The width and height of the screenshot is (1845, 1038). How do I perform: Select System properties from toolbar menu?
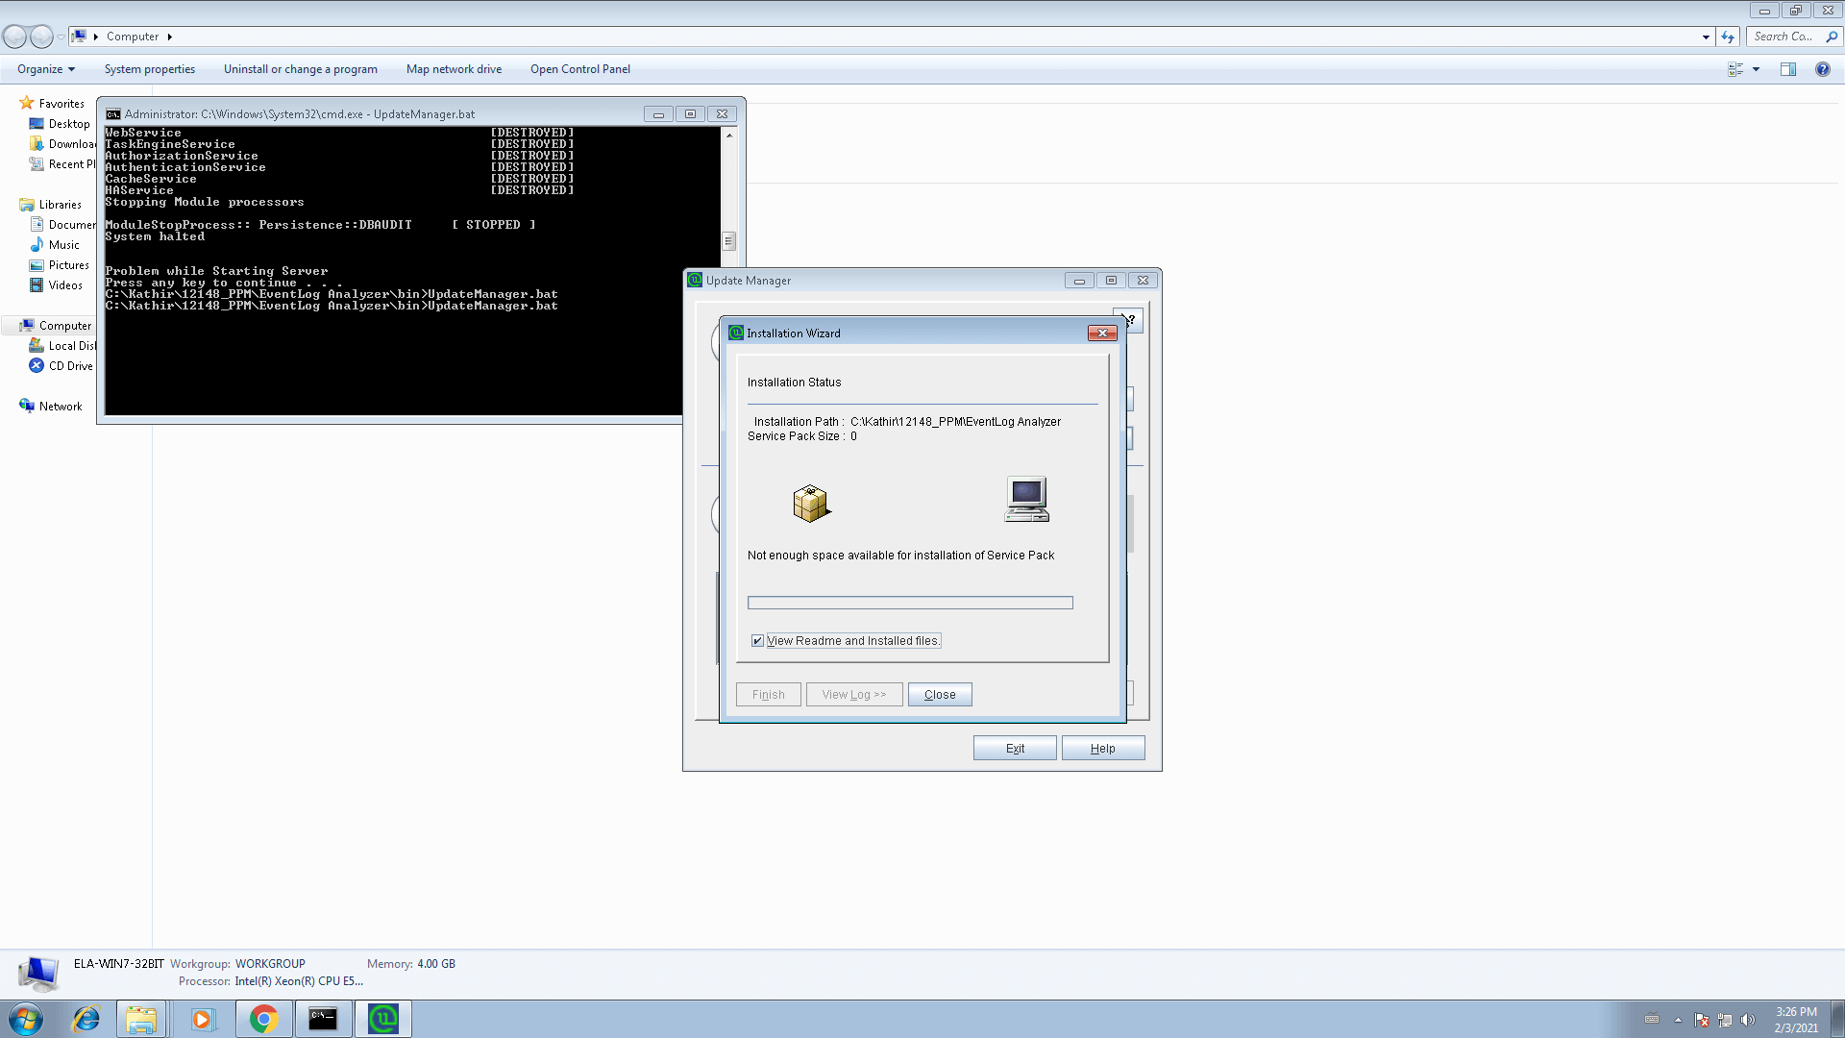pos(150,68)
